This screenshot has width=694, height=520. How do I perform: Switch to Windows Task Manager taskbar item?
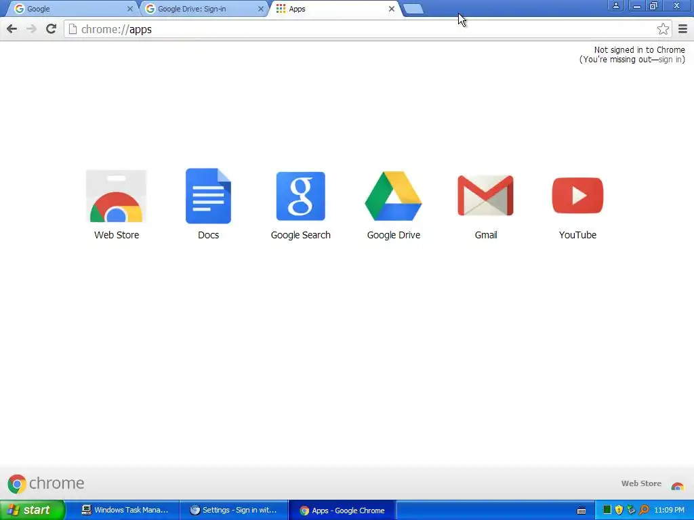(x=125, y=511)
